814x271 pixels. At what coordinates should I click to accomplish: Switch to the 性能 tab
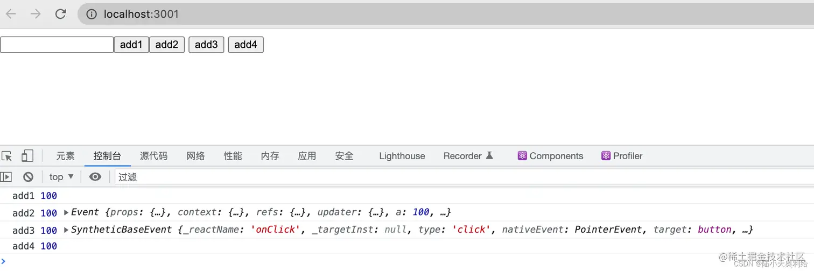pyautogui.click(x=233, y=156)
